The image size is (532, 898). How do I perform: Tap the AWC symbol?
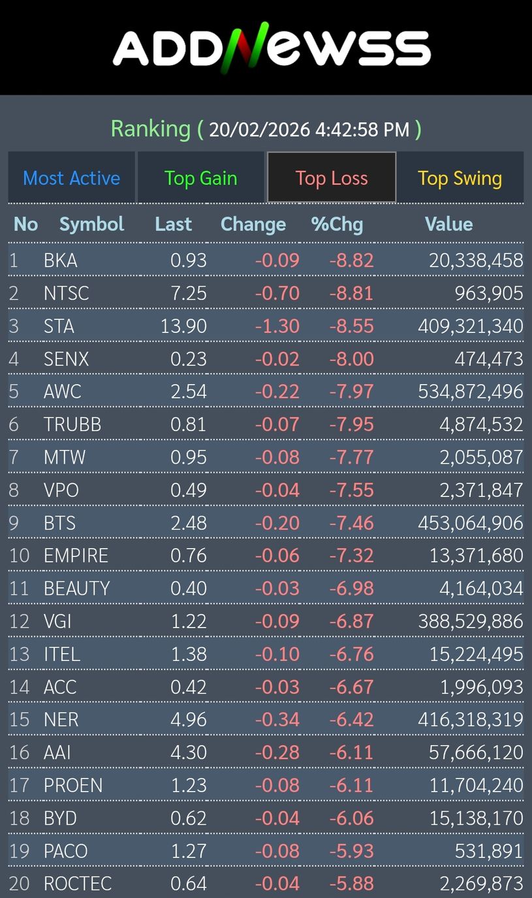click(63, 391)
